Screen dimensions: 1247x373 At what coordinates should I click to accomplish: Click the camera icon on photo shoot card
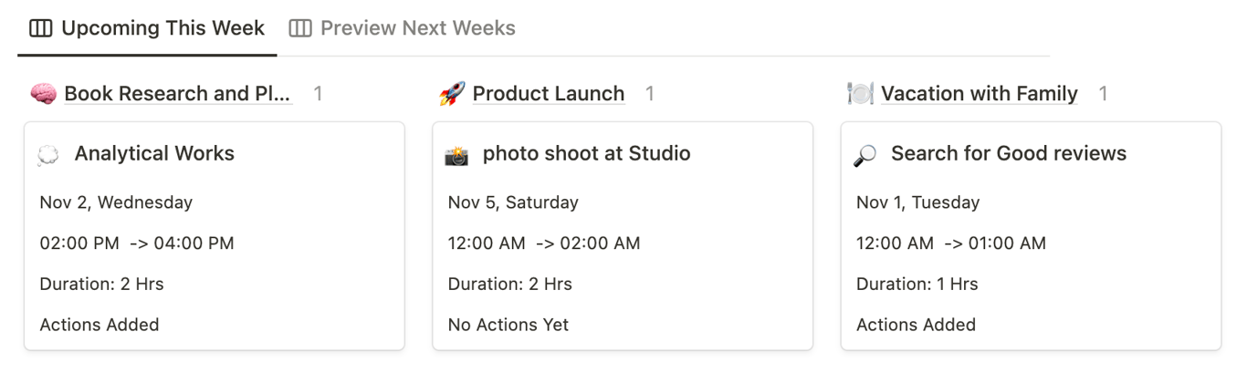[456, 155]
